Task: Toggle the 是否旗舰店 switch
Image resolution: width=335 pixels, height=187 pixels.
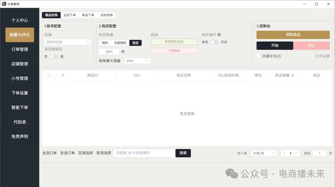Action: (x=54, y=56)
